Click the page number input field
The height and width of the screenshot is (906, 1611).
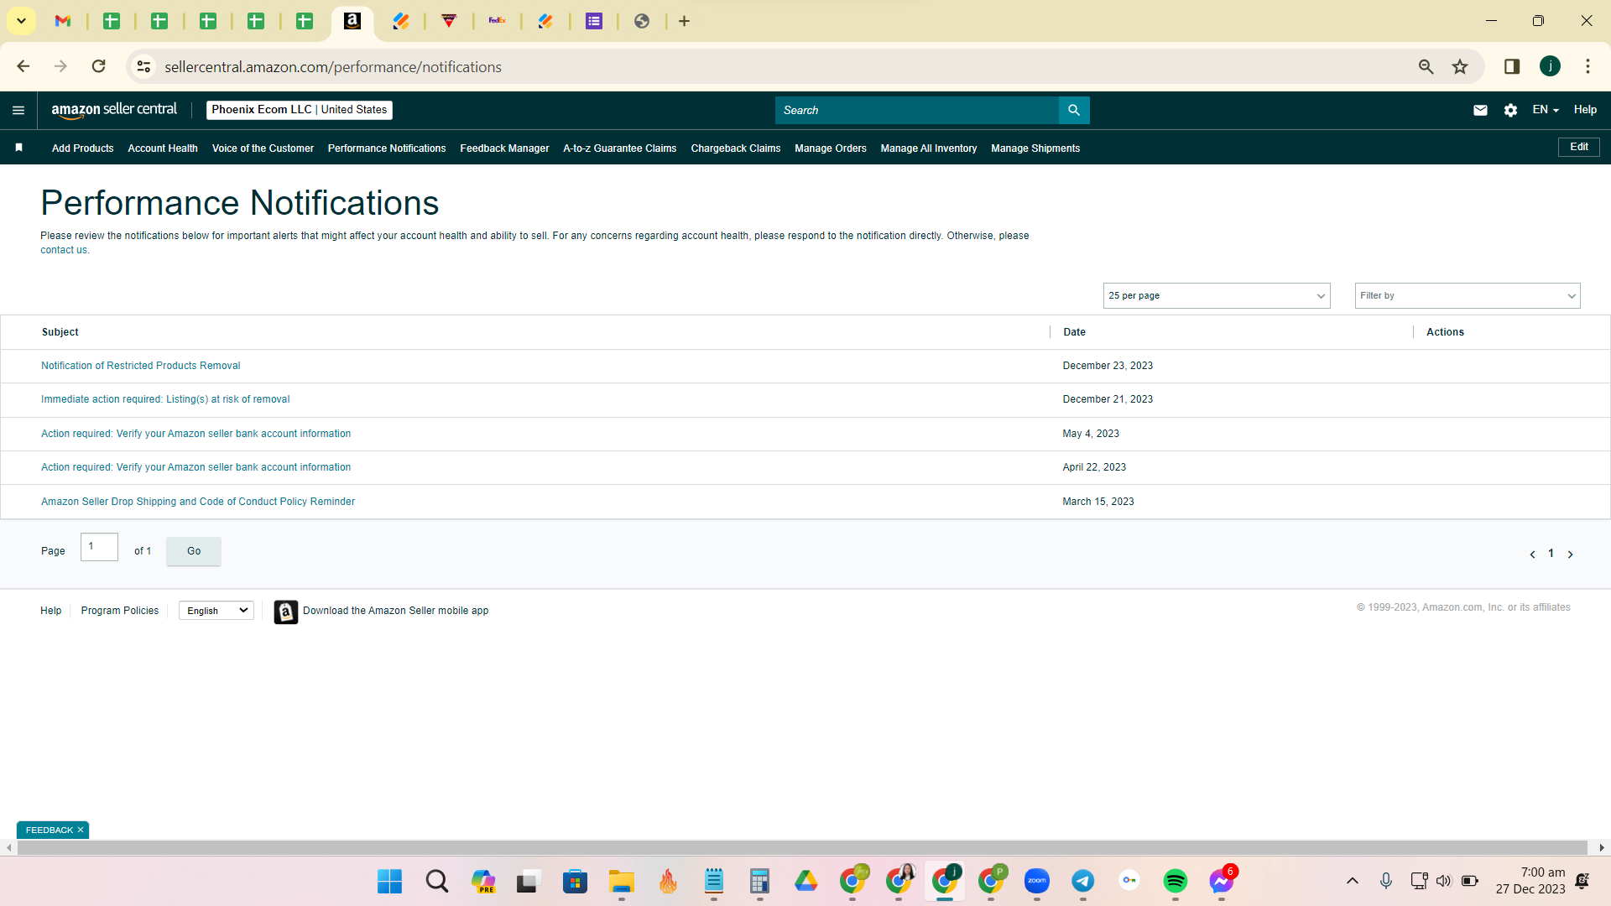pyautogui.click(x=99, y=547)
